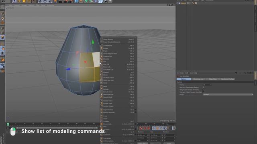Select the Rotate tool in top toolbar

pyautogui.click(x=29, y=2)
